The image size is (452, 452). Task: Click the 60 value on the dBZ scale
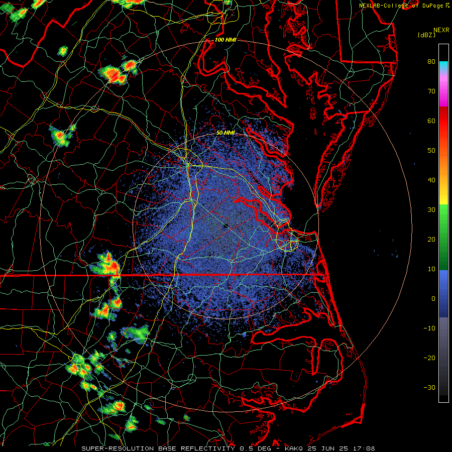pyautogui.click(x=431, y=121)
